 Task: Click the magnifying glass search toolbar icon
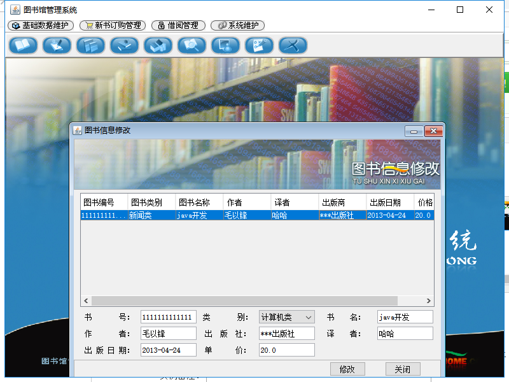pos(192,46)
